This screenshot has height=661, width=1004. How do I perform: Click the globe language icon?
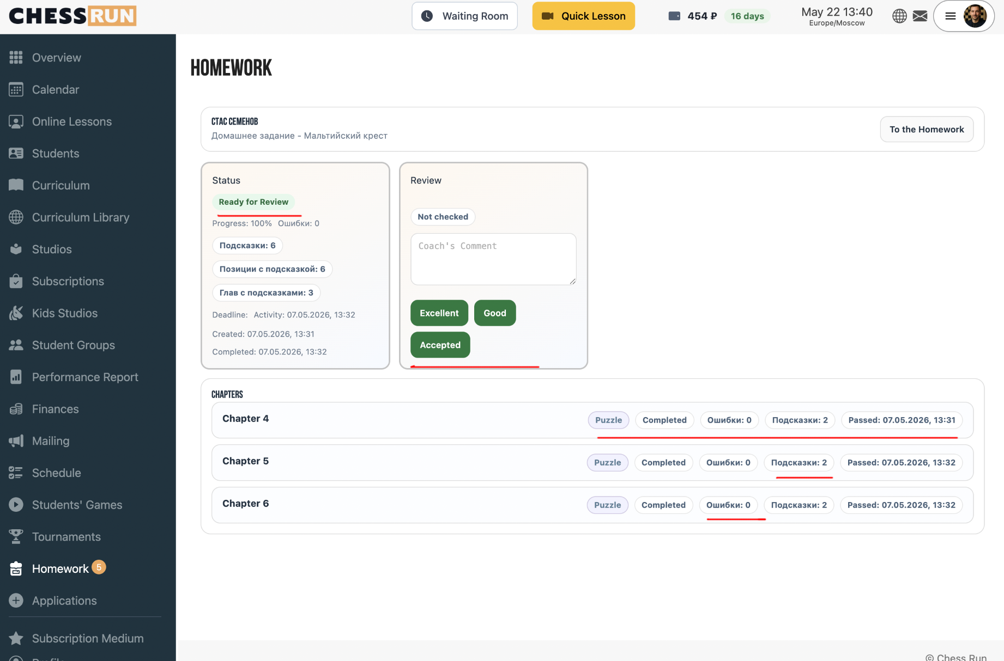[x=899, y=16]
